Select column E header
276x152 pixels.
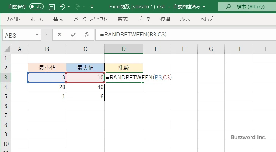[156, 49]
